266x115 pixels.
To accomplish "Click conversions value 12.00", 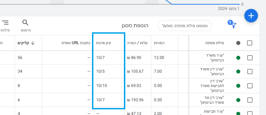I will (159, 58).
